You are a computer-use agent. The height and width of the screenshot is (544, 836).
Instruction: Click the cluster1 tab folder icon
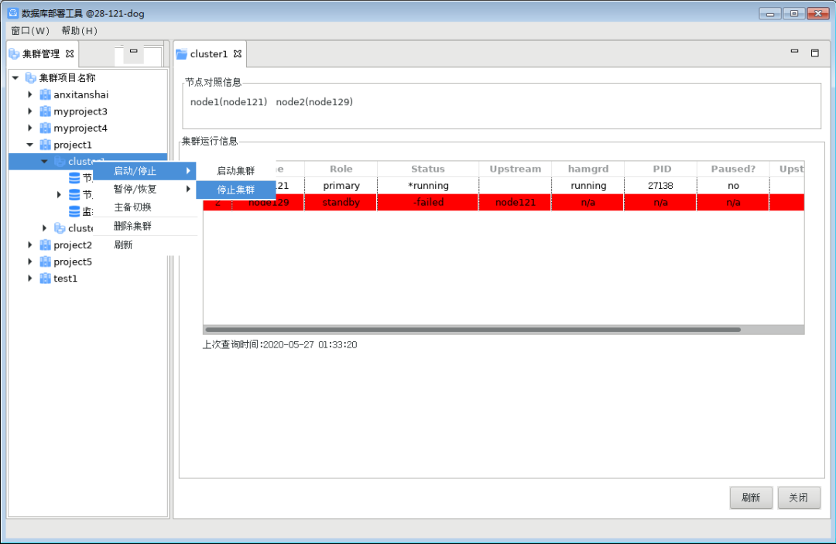(x=182, y=54)
